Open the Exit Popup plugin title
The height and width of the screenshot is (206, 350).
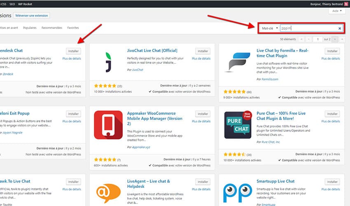14,113
